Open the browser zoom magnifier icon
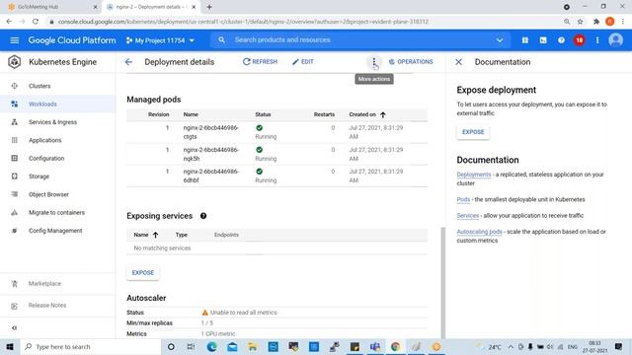The image size is (632, 355). click(567, 22)
